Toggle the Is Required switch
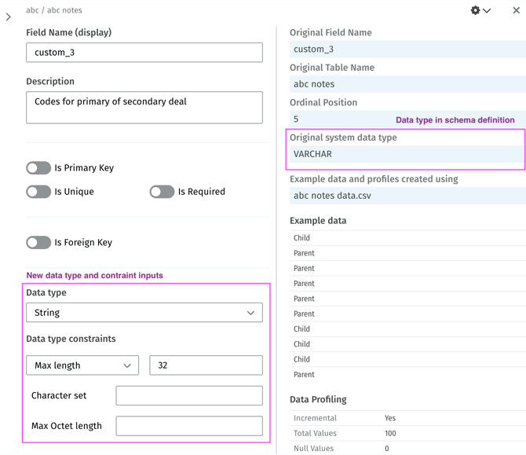Image resolution: width=526 pixels, height=455 pixels. [162, 192]
